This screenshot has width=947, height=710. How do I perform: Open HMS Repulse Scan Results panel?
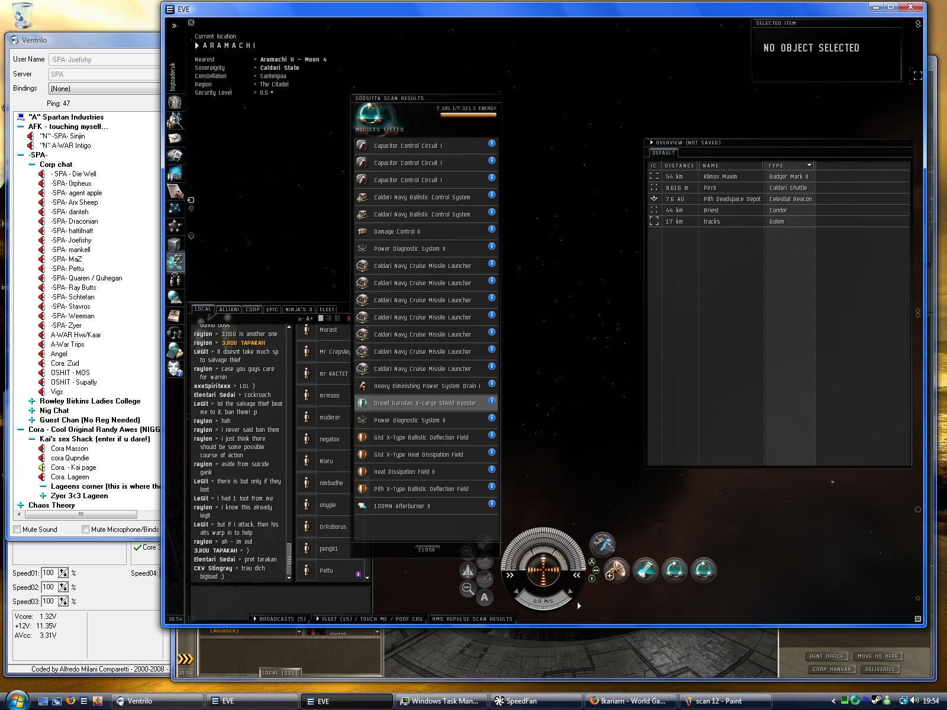pyautogui.click(x=472, y=619)
